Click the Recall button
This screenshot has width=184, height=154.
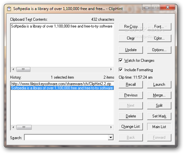[131, 84]
